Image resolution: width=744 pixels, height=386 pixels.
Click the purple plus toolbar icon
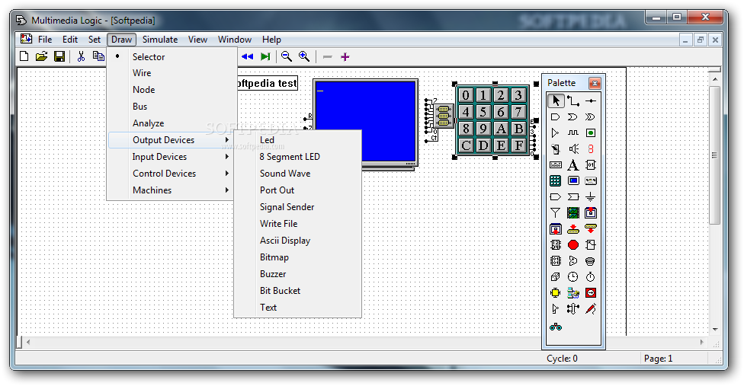tap(345, 57)
